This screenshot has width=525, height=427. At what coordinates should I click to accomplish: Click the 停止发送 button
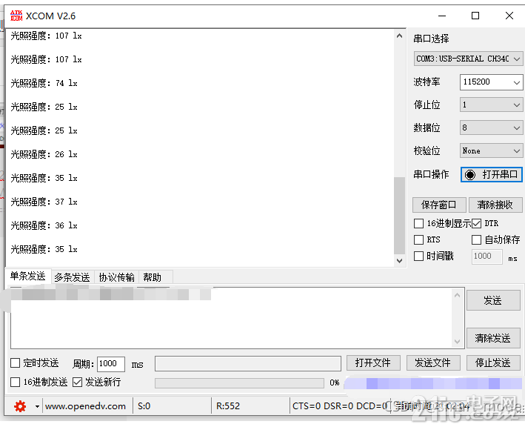coord(493,363)
